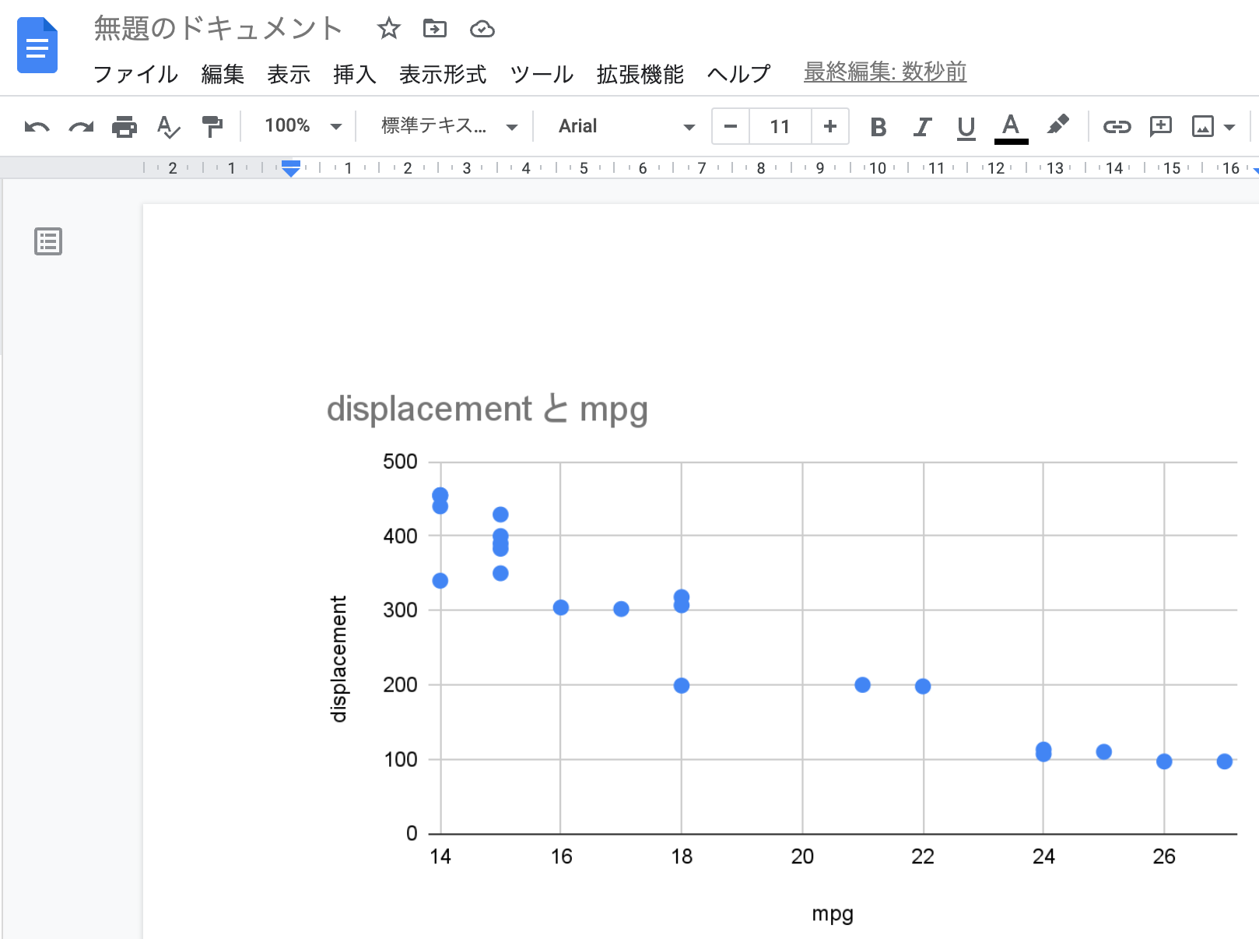Click the redo arrow icon
Image resolution: width=1259 pixels, height=939 pixels.
81,126
